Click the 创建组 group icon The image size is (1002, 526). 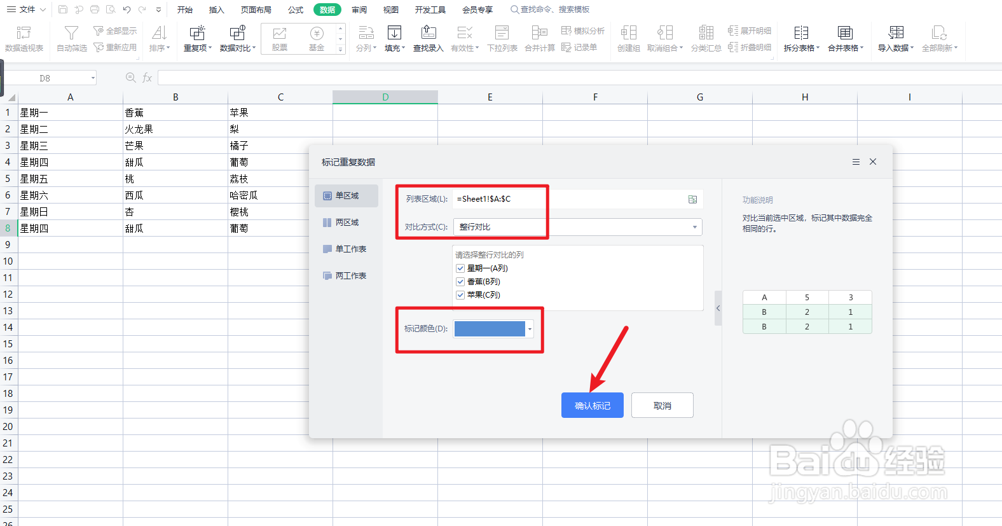(629, 32)
